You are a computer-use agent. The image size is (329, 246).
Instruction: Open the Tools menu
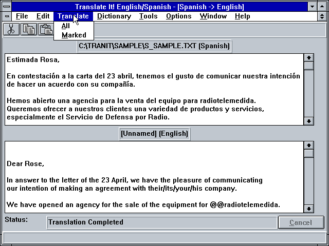pyautogui.click(x=149, y=16)
